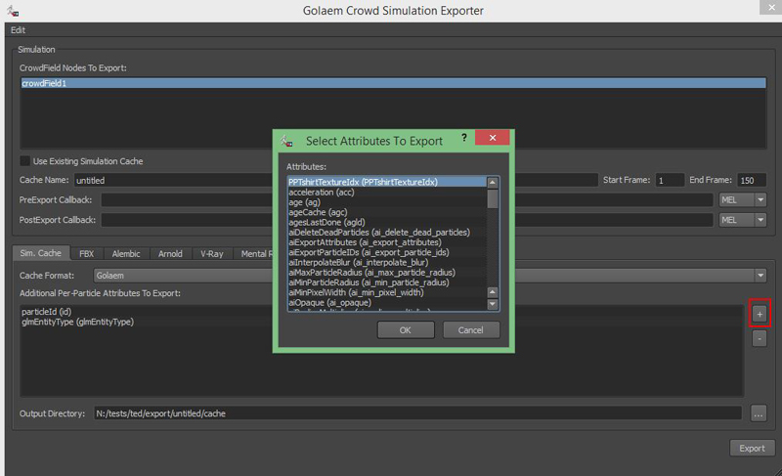The height and width of the screenshot is (476, 782).
Task: Open the PostExport Callback MEL language dropdown
Action: (742, 220)
